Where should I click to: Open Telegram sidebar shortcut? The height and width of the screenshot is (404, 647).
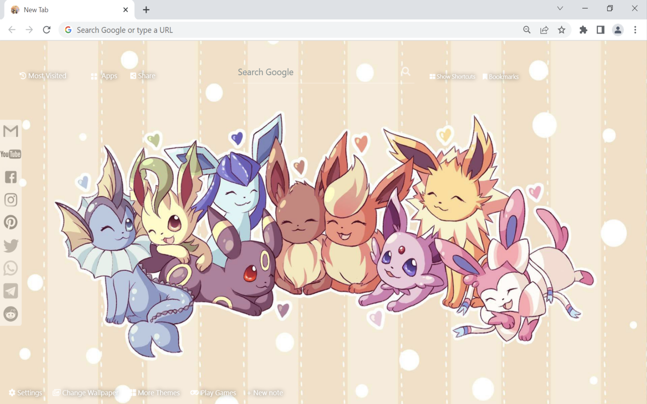coord(11,291)
